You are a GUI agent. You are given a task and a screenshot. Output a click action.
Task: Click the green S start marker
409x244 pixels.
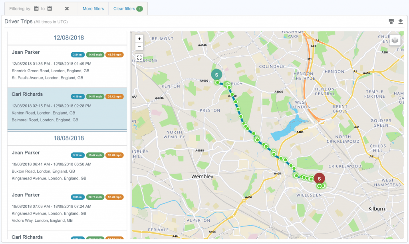(x=216, y=75)
